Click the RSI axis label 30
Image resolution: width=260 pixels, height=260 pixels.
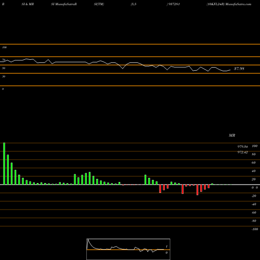4,76
